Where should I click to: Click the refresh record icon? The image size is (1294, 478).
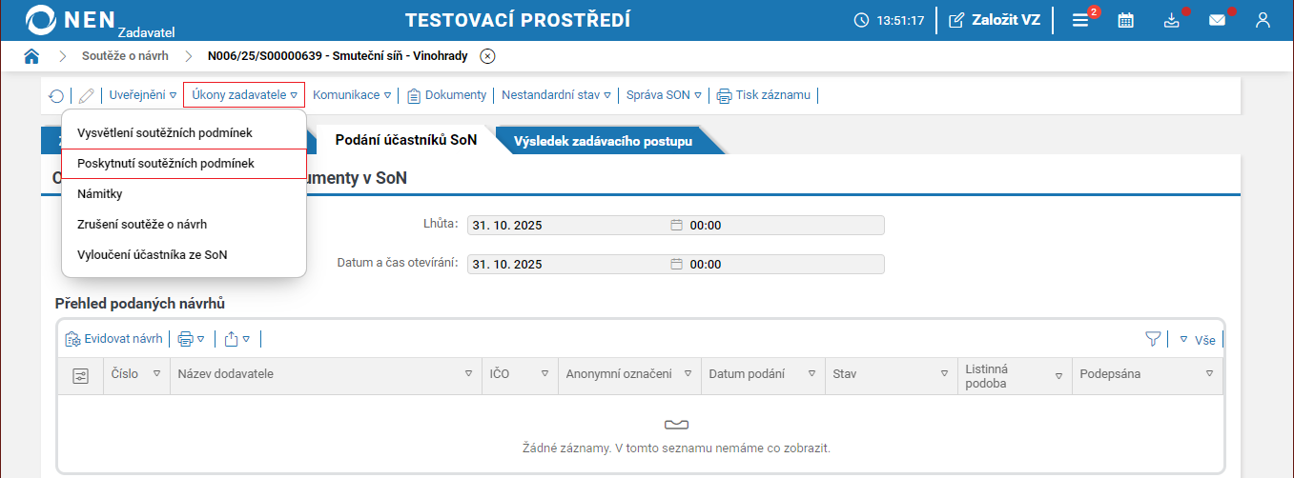[x=56, y=95]
